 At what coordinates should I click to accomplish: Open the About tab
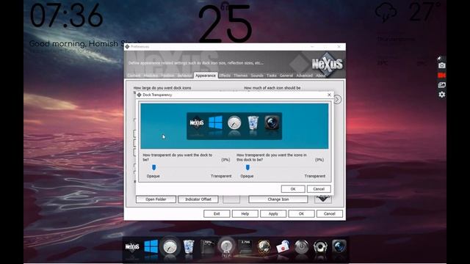[320, 76]
